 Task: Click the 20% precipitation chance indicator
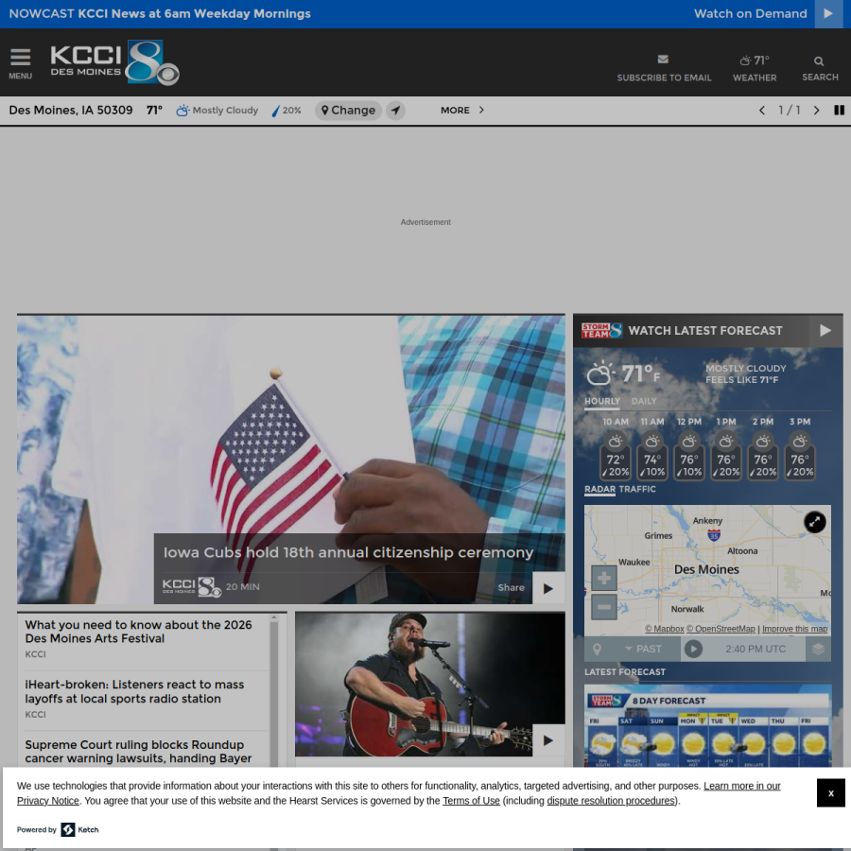pos(287,111)
